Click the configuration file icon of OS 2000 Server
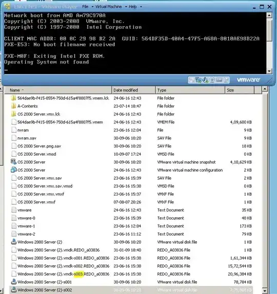This screenshot has height=294, width=277. coord(13,170)
